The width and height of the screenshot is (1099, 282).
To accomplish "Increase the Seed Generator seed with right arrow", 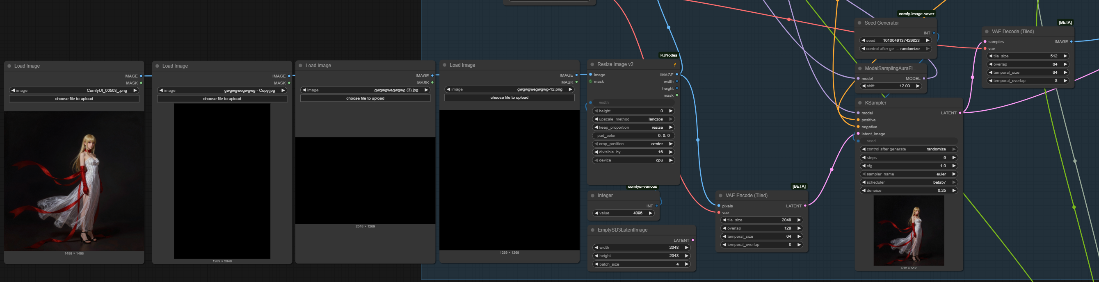I will (x=928, y=41).
